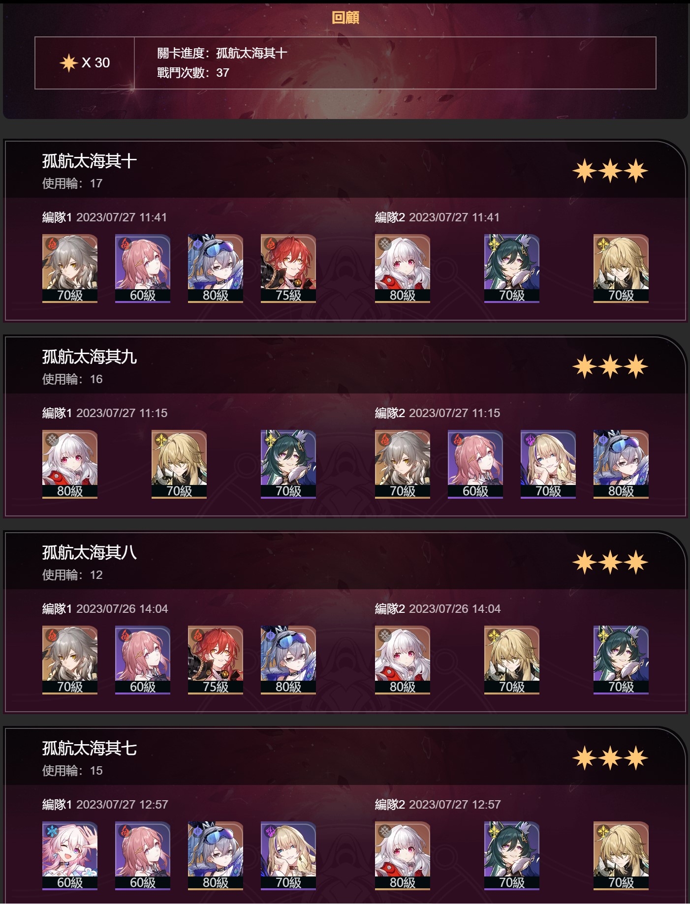The image size is (690, 904).
Task: Click the white-haired level 80 character in stage ten team 2
Action: pyautogui.click(x=402, y=269)
